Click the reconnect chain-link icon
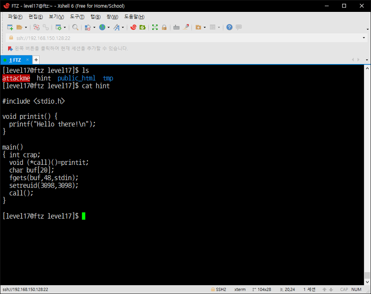This screenshot has height=294, width=371. [46, 28]
